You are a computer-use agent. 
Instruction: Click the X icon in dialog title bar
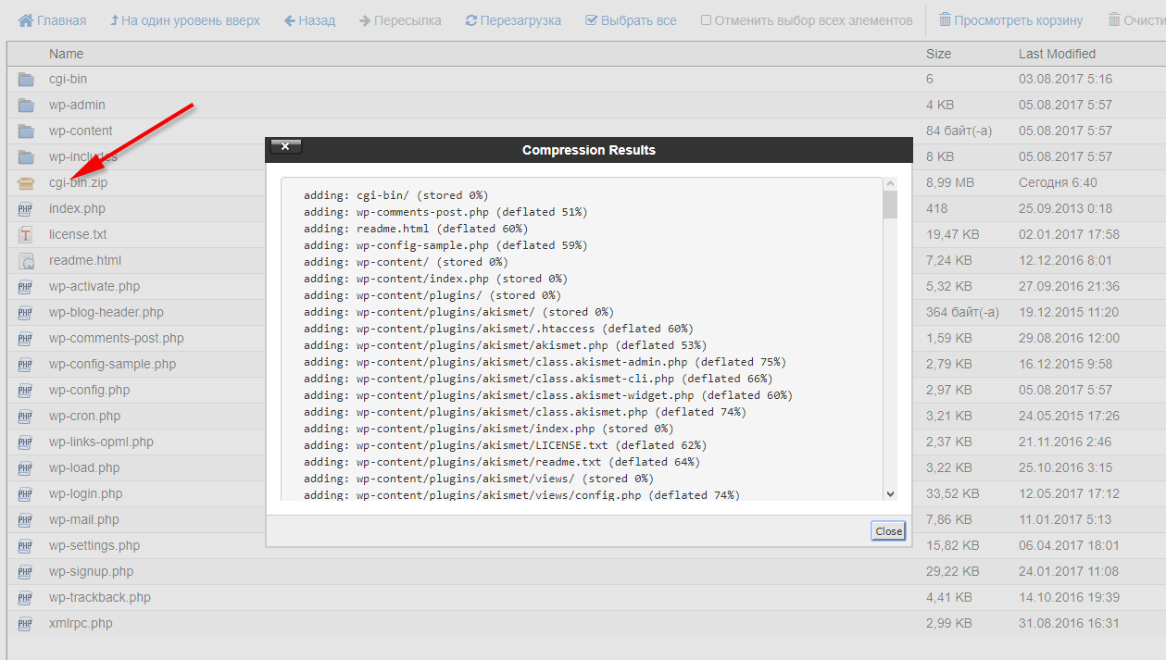tap(285, 146)
